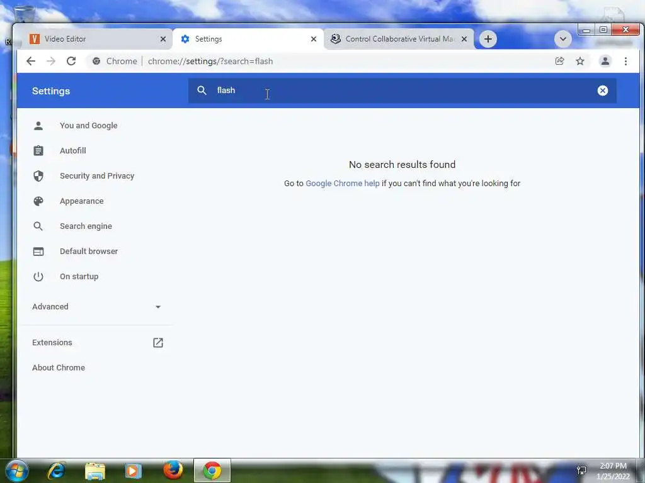The width and height of the screenshot is (645, 483).
Task: Bookmark this page with the star icon
Action: click(580, 61)
